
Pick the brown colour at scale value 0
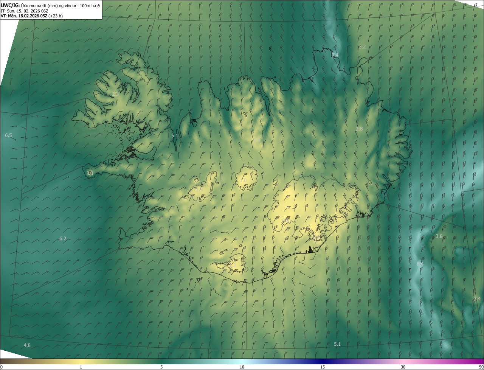point(2,361)
